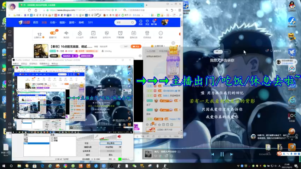
Task: Click the 火力全开 flame icon
Action: [x=80, y=33]
